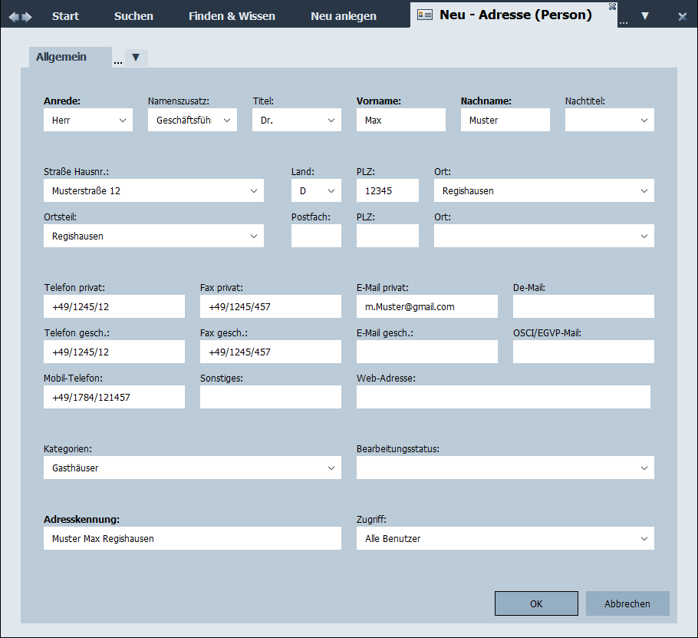Image resolution: width=698 pixels, height=638 pixels.
Task: Expand the Anrede dropdown
Action: (123, 121)
